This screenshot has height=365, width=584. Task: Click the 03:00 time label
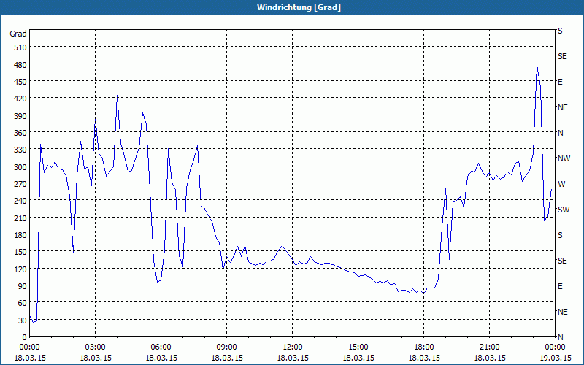pos(95,347)
